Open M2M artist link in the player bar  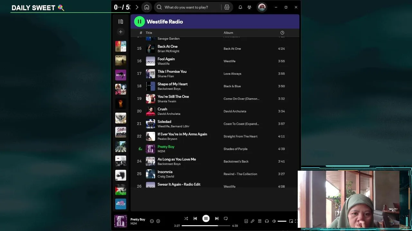134,224
